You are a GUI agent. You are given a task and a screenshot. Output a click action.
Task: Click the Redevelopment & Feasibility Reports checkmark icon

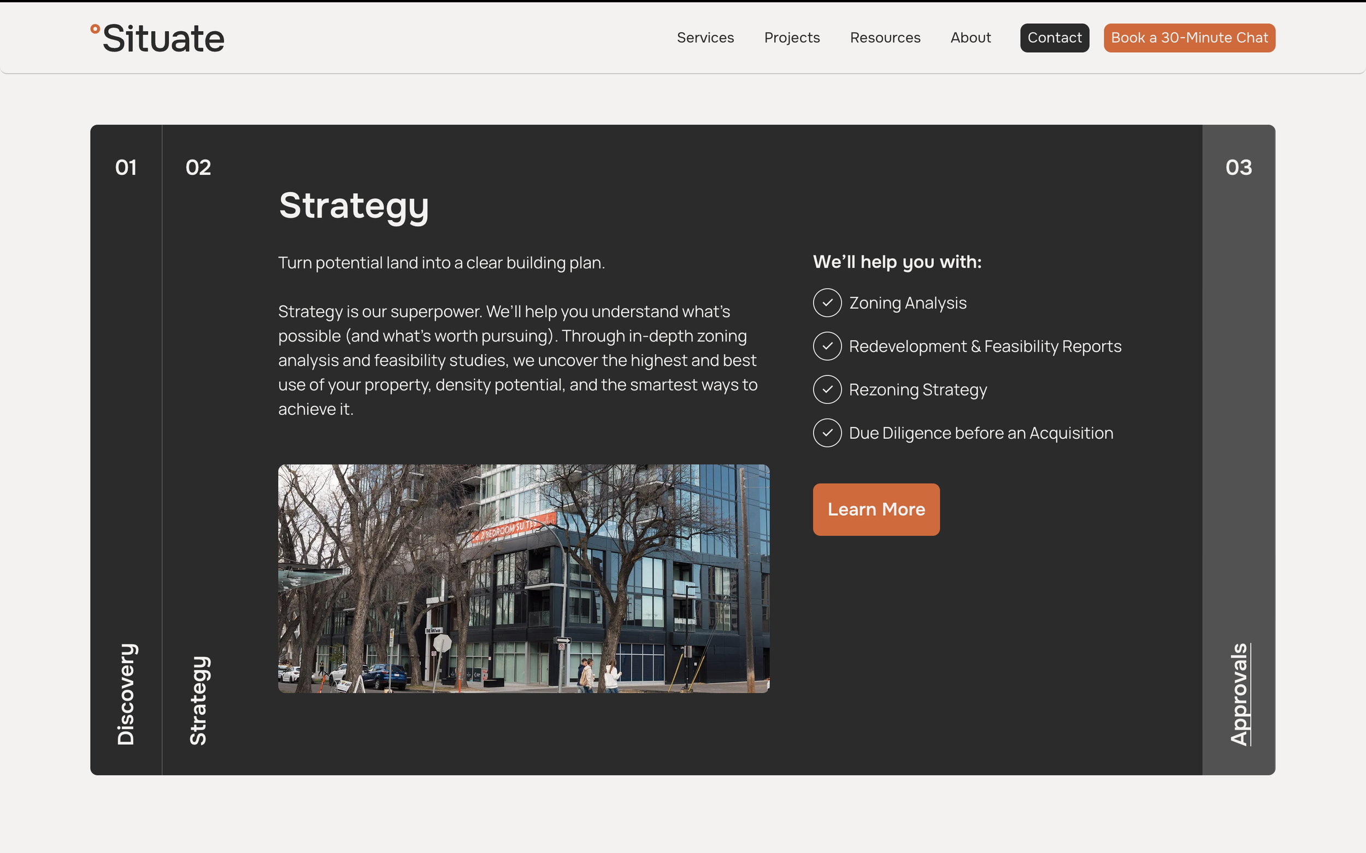pyautogui.click(x=827, y=346)
